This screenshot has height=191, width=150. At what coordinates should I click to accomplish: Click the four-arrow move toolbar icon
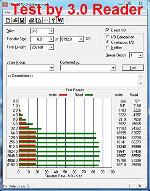(x=46, y=20)
